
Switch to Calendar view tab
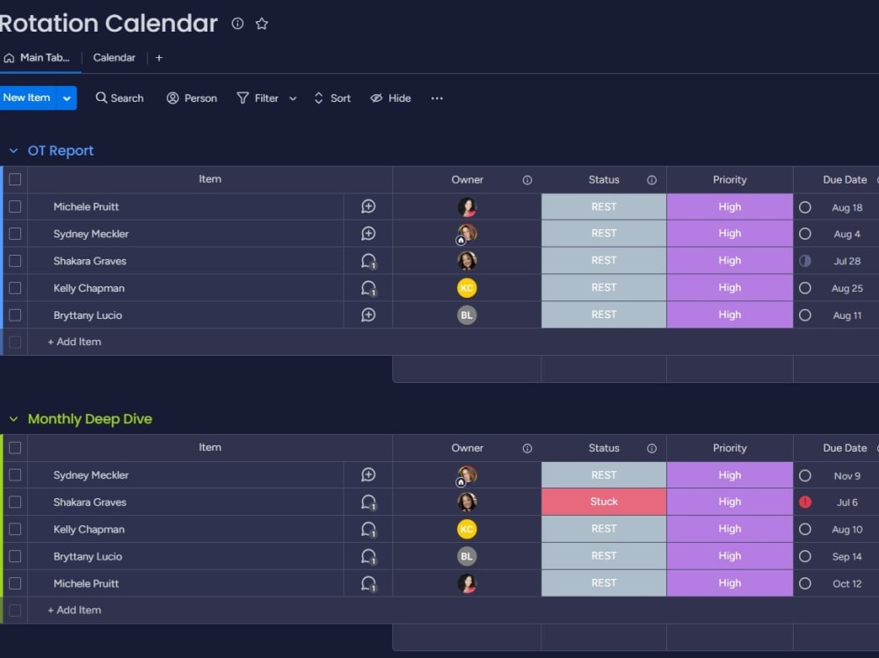(x=113, y=58)
